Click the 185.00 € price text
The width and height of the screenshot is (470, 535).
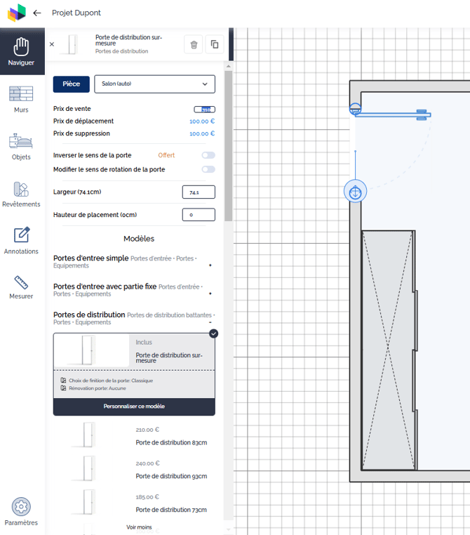coord(147,497)
